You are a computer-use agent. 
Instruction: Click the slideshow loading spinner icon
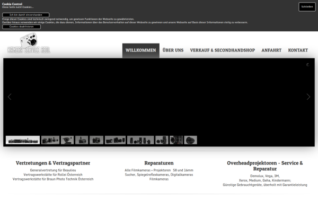307,65
